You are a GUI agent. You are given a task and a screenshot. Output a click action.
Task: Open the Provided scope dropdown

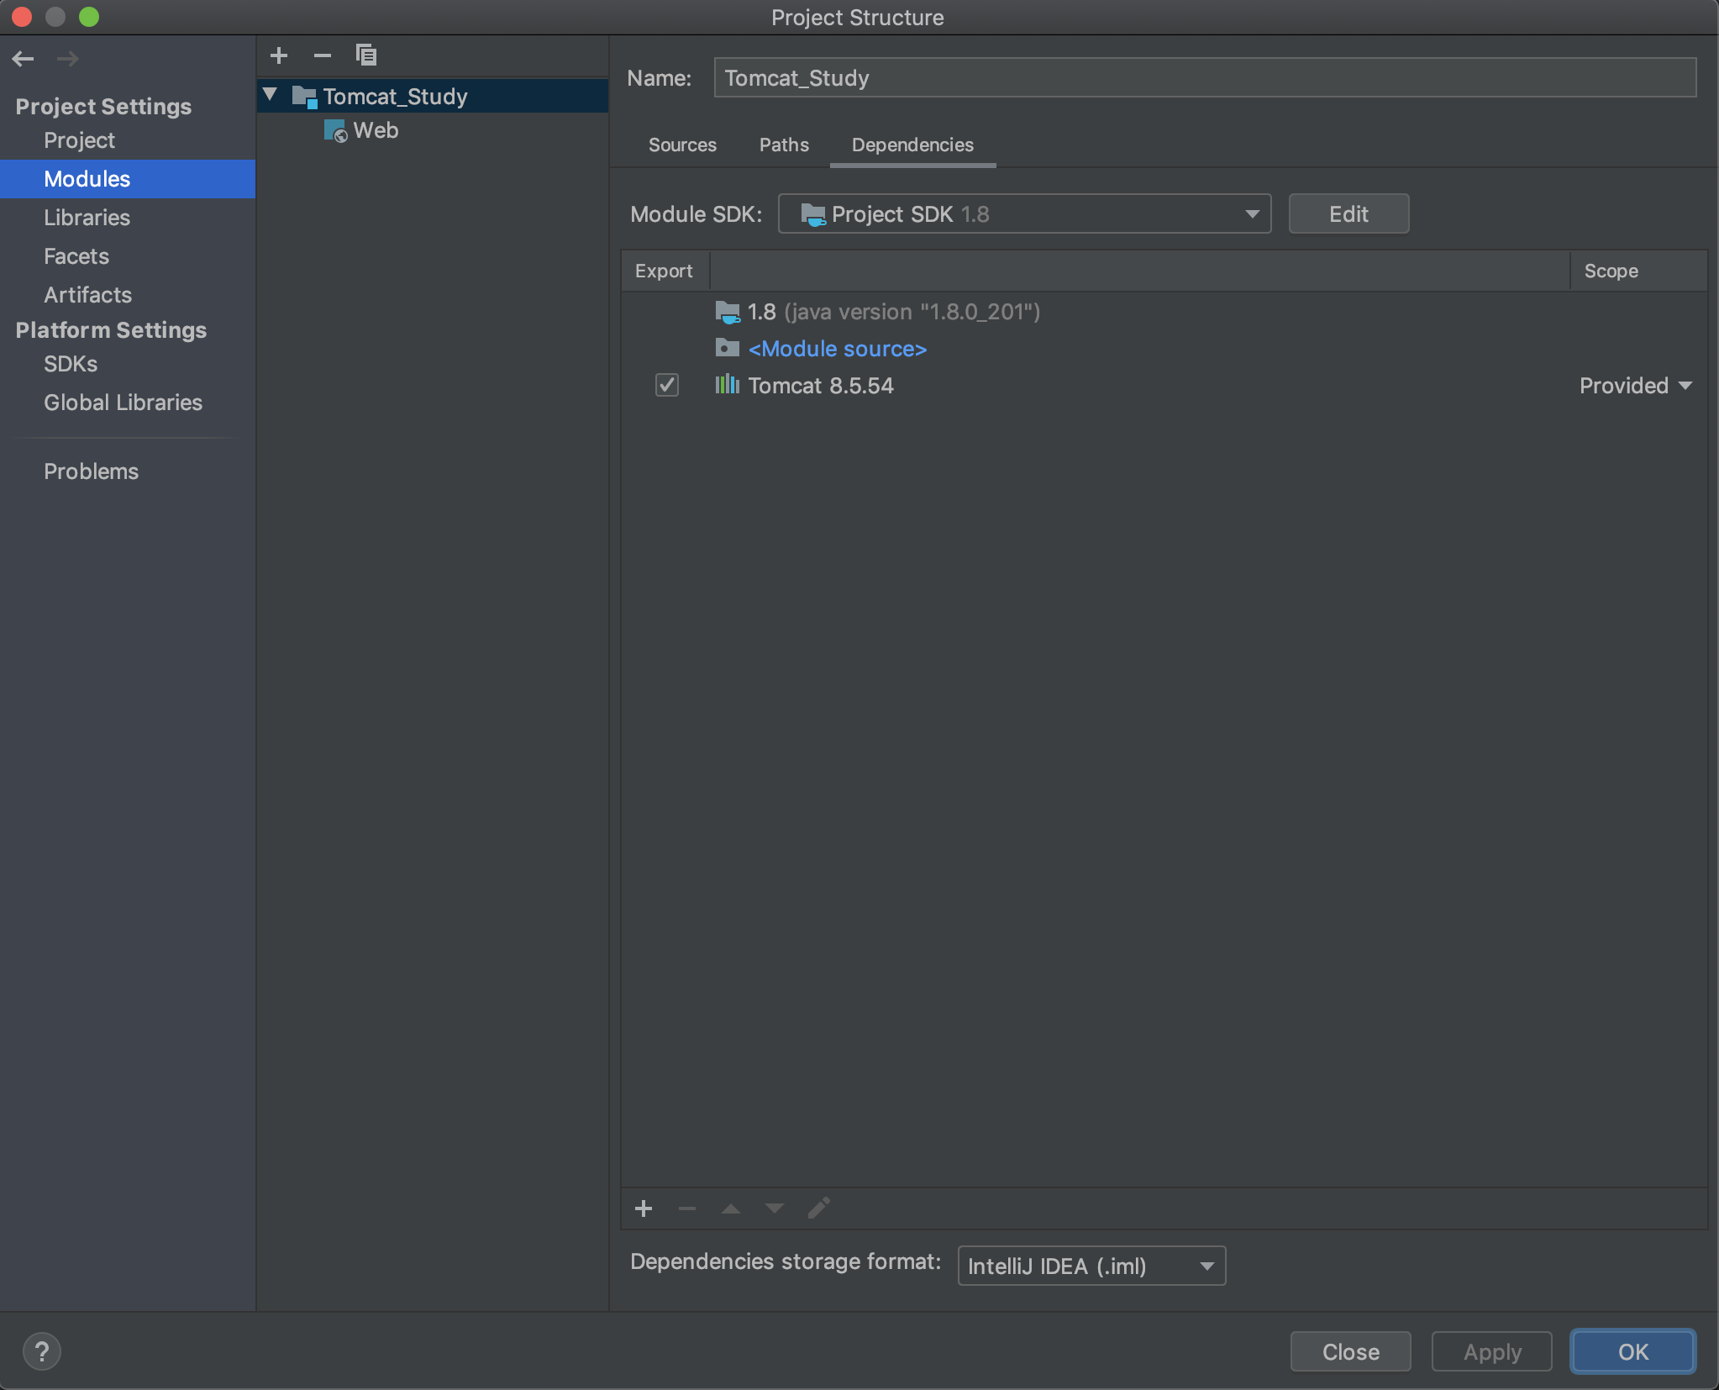1635,386
